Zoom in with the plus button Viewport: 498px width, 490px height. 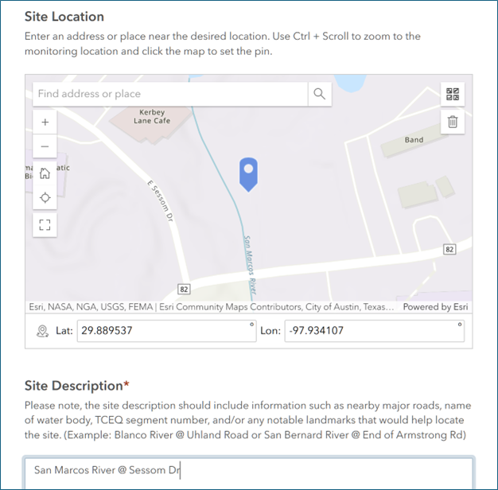45,122
